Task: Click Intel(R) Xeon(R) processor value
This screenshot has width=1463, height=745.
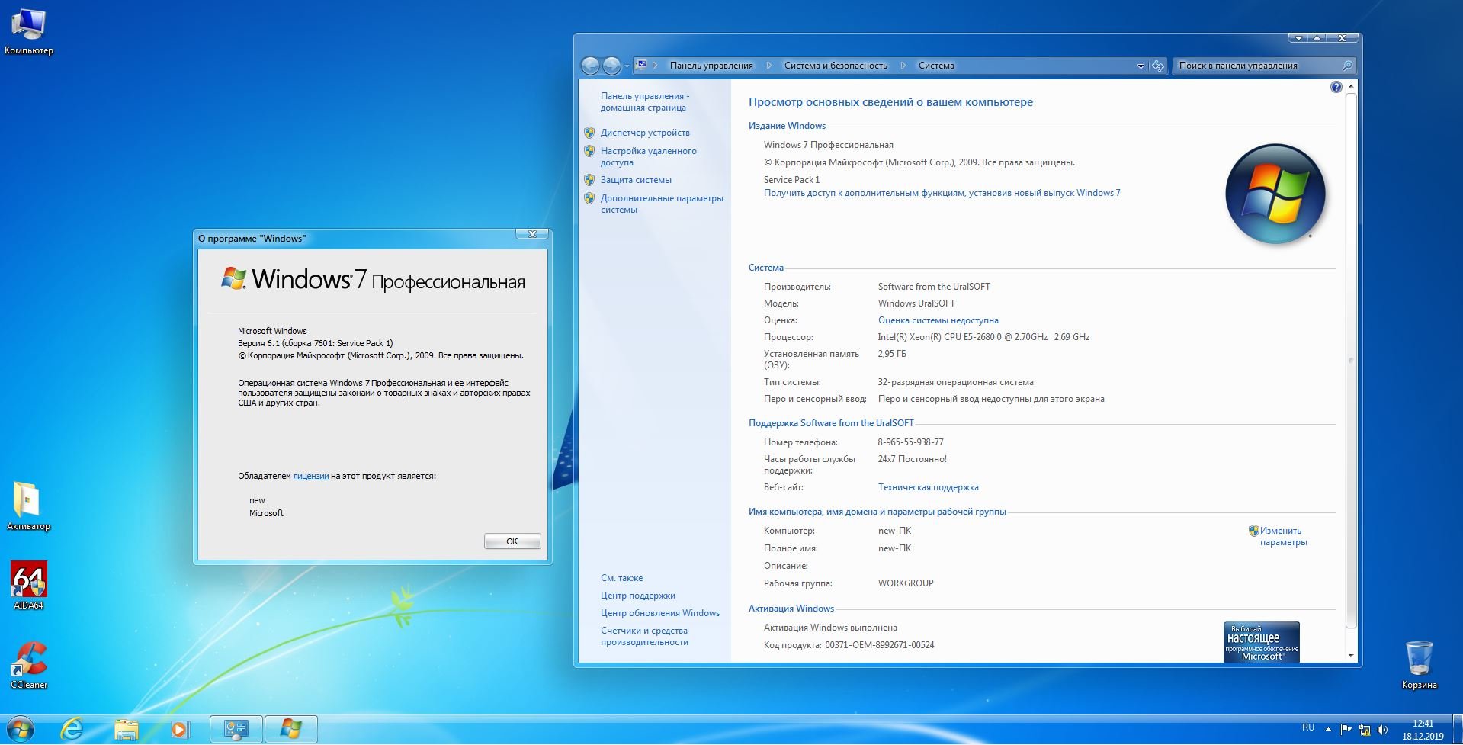Action: click(983, 337)
